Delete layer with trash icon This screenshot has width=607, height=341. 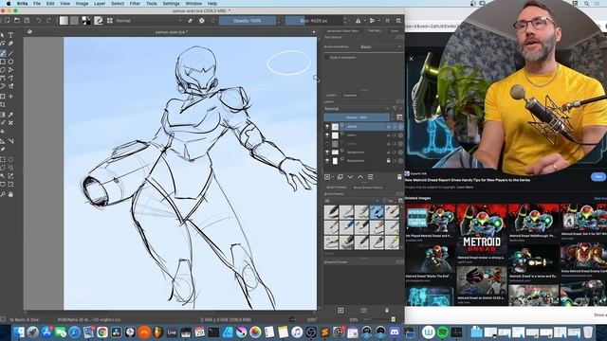tap(399, 177)
